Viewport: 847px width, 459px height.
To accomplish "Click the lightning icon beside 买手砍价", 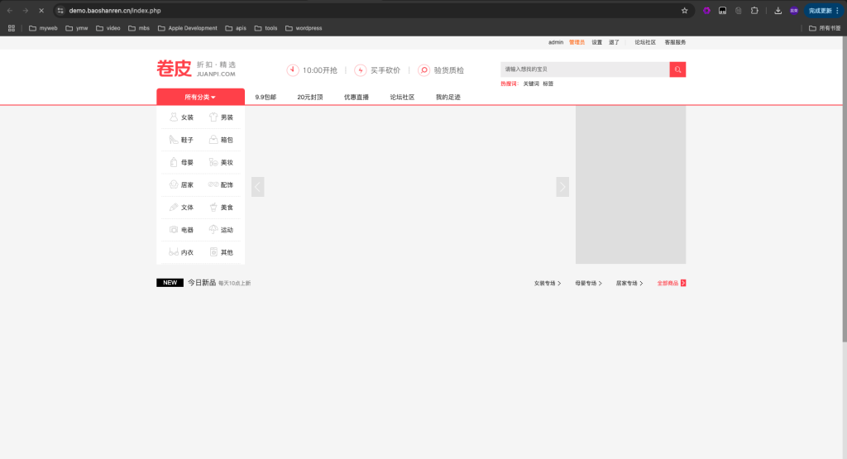I will pos(361,70).
